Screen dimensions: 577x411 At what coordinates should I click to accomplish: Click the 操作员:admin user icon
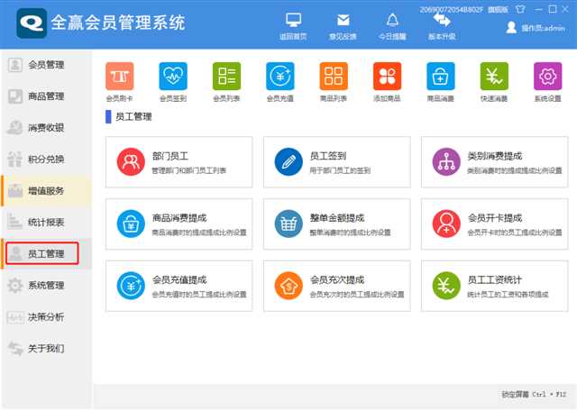pyautogui.click(x=511, y=28)
